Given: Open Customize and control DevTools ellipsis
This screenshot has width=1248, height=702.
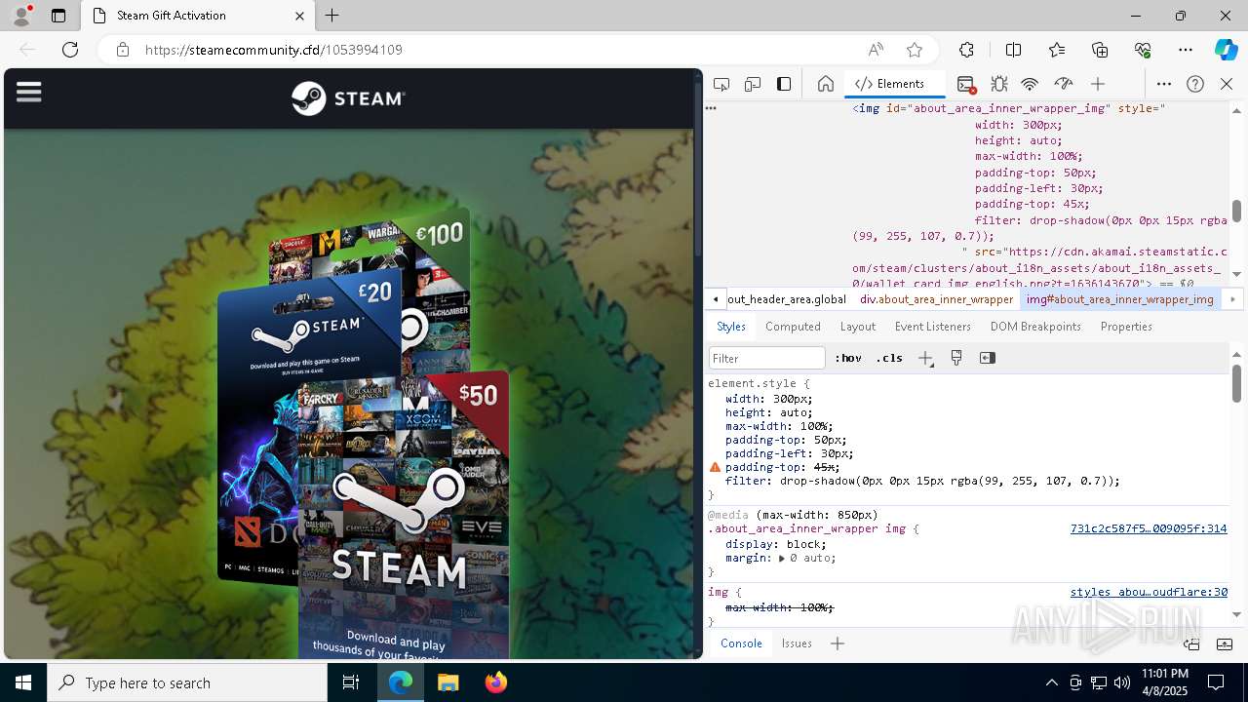Looking at the screenshot, I should (x=1164, y=84).
